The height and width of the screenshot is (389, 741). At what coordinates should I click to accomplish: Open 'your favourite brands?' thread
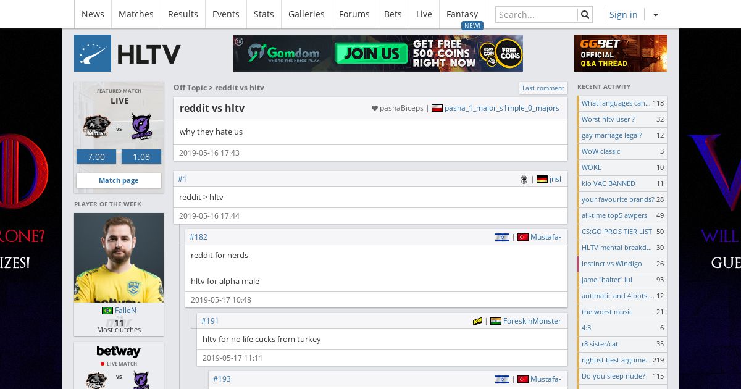(622, 199)
